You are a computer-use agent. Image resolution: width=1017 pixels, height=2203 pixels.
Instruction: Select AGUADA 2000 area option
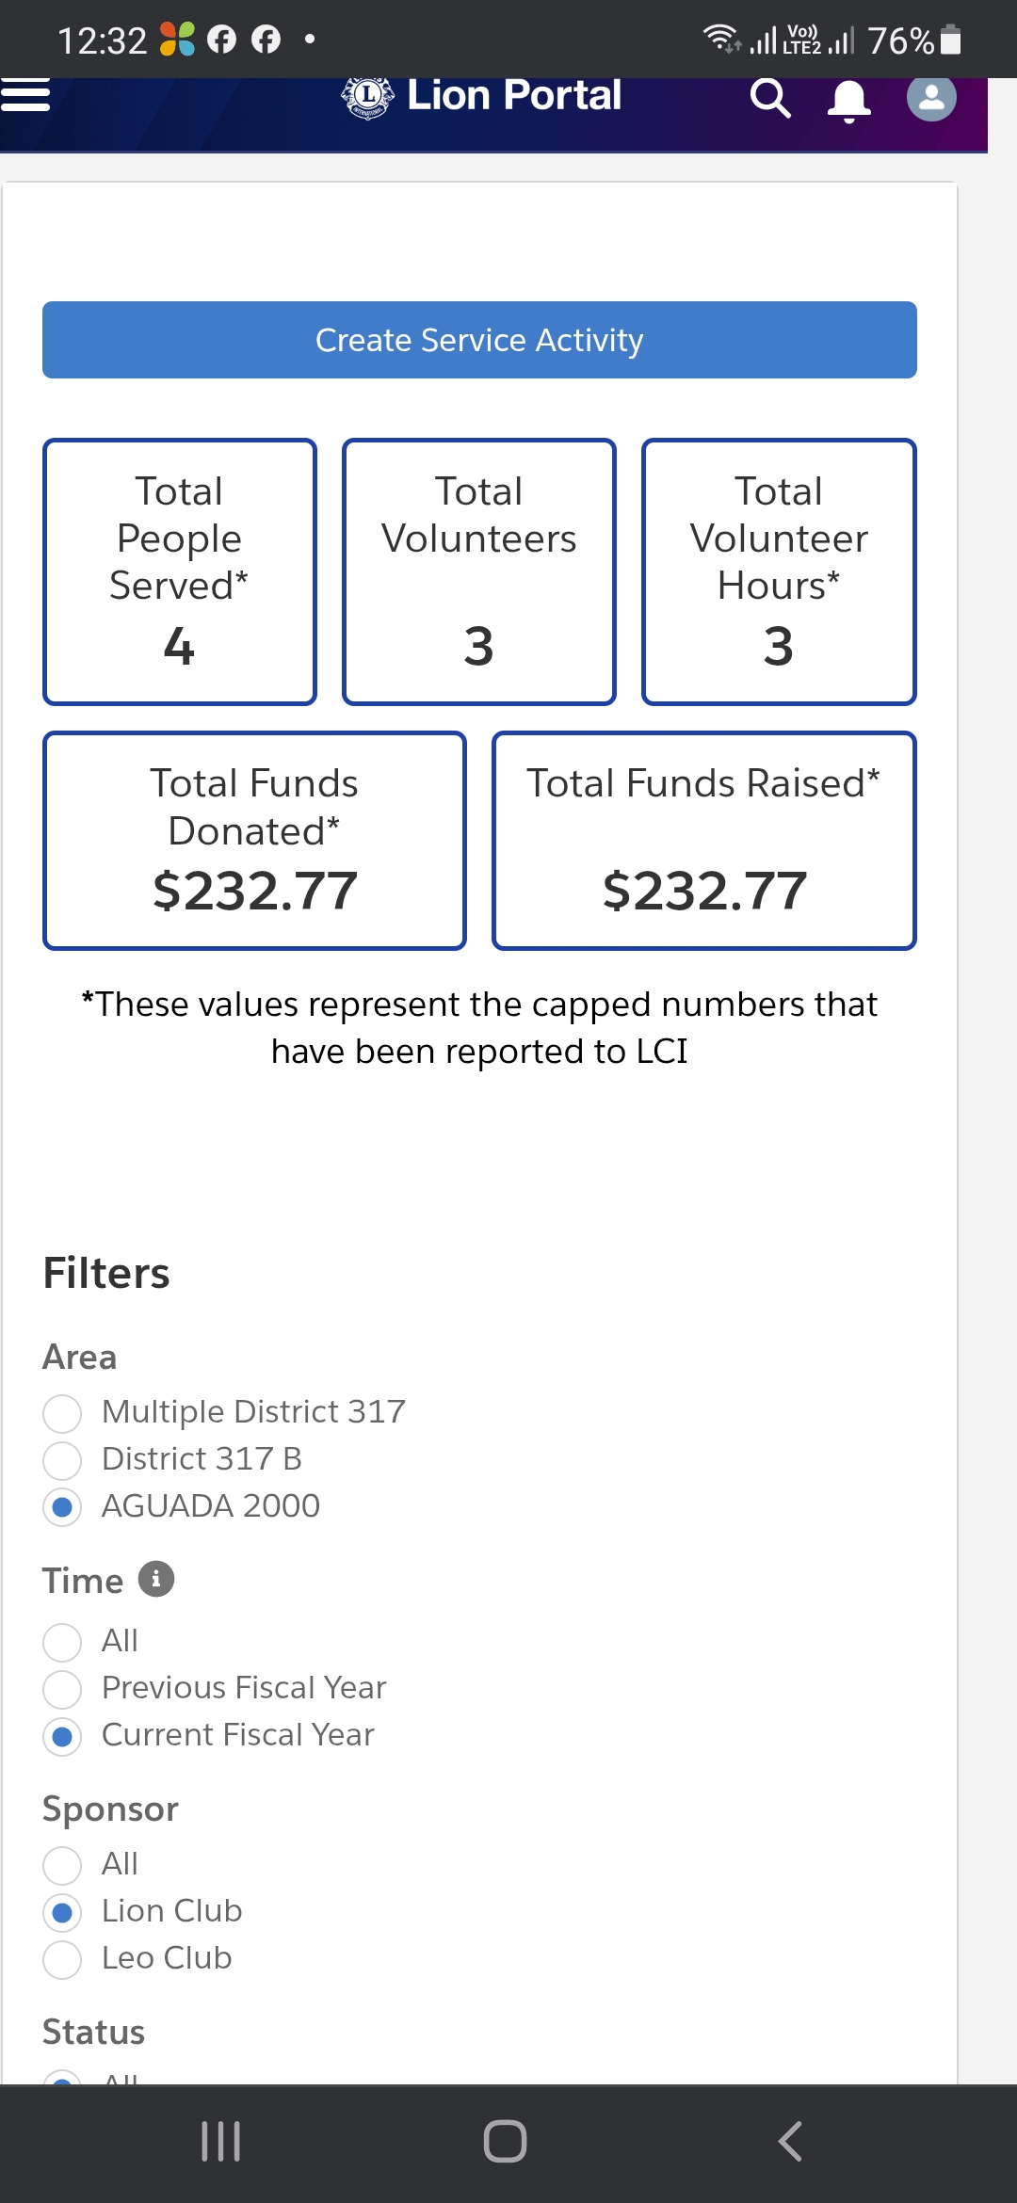pyautogui.click(x=63, y=1507)
